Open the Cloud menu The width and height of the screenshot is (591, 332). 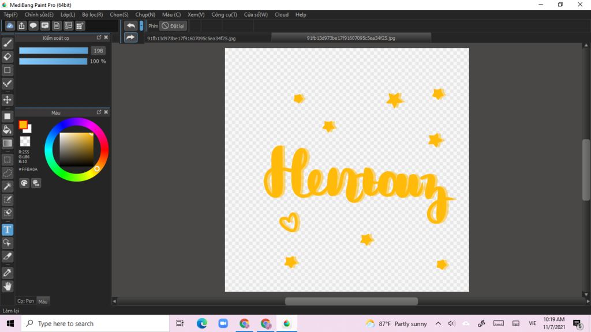pos(282,14)
